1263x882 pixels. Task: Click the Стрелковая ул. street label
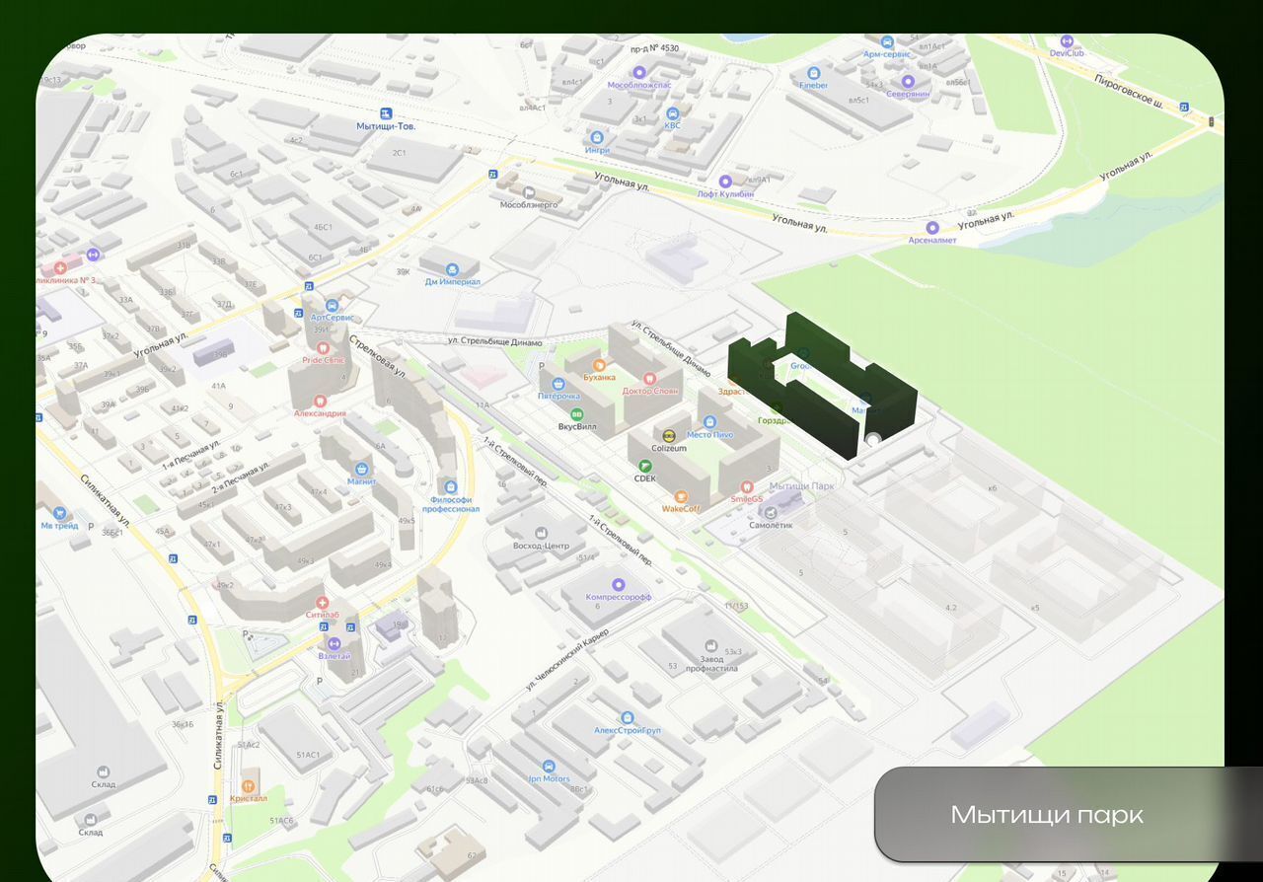pyautogui.click(x=378, y=358)
